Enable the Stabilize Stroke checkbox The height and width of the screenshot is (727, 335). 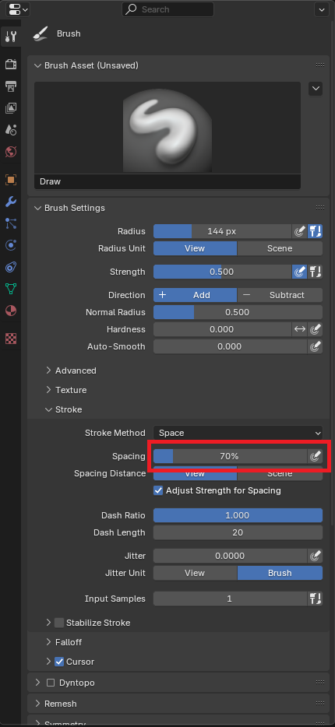(x=59, y=623)
